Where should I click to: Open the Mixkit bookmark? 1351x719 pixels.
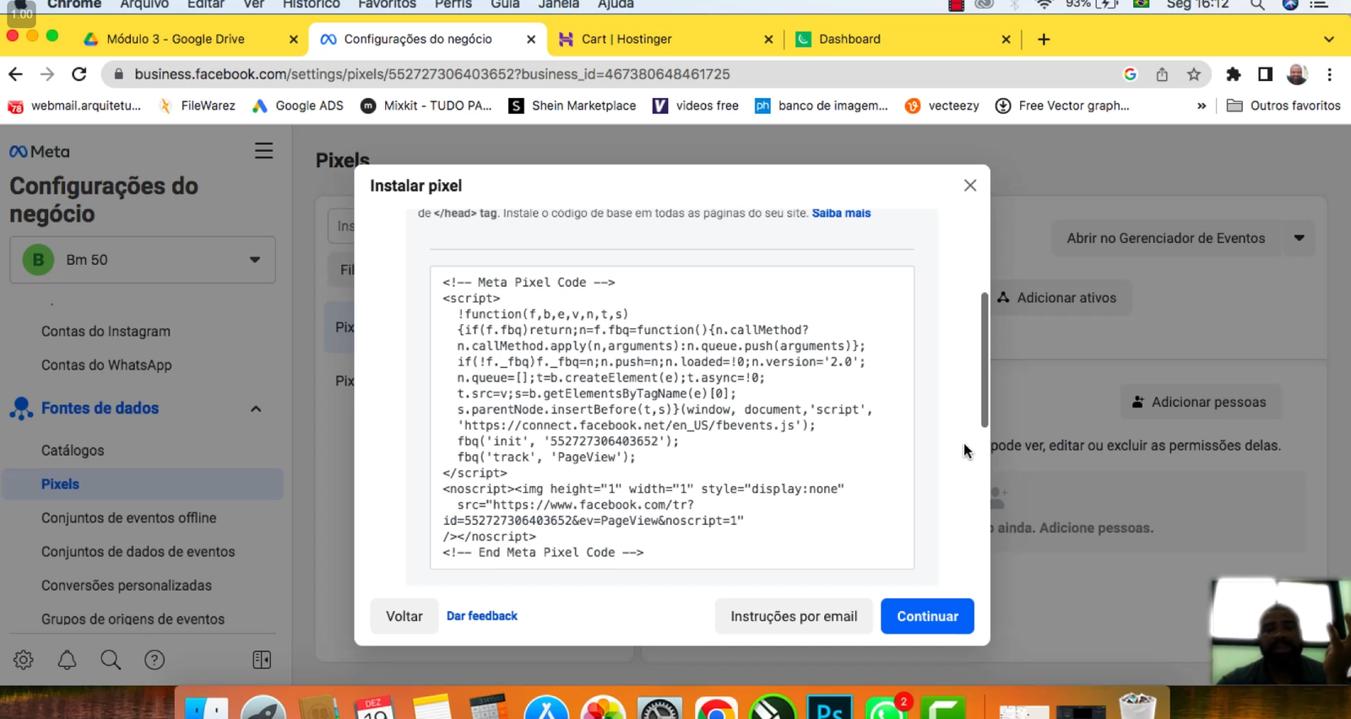point(426,105)
